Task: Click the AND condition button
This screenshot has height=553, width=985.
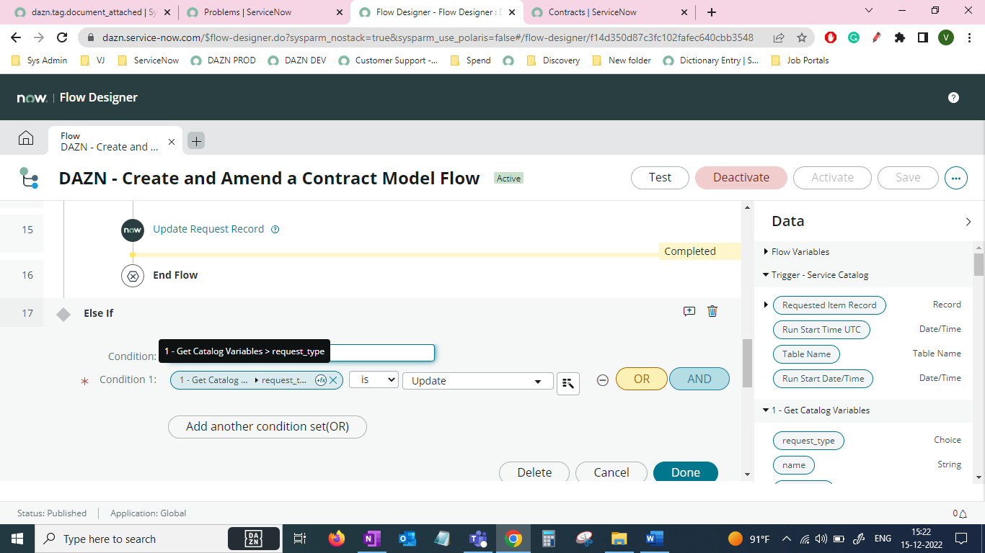Action: coord(699,379)
